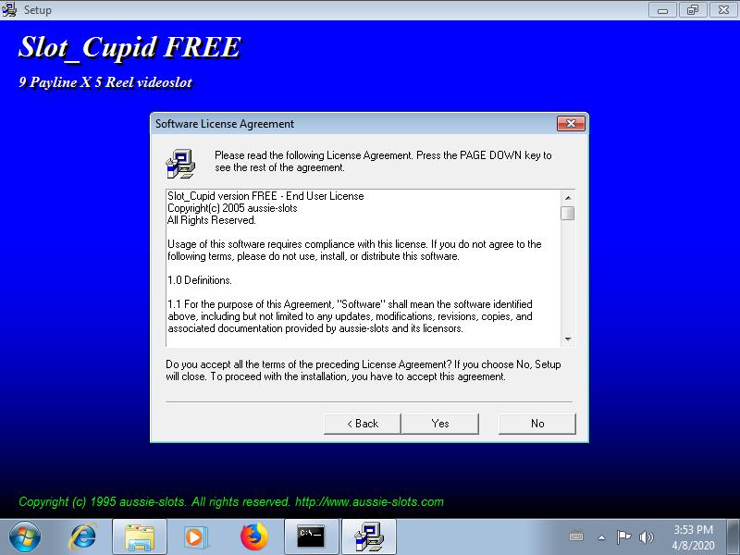Click the 'Do you accept all the terms' question text
This screenshot has width=740, height=555.
click(363, 371)
